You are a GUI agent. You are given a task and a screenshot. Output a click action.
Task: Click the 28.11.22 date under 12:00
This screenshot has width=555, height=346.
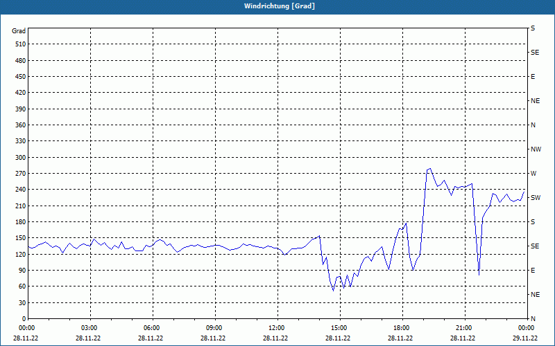[275, 338]
